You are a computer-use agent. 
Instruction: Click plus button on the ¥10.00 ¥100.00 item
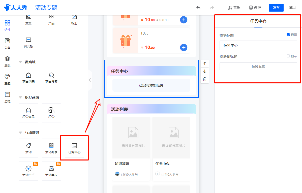click(x=184, y=20)
